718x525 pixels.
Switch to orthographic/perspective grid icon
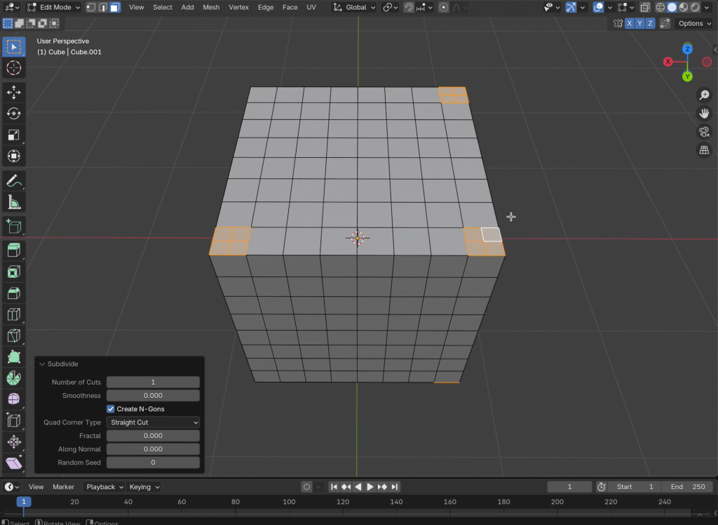704,150
